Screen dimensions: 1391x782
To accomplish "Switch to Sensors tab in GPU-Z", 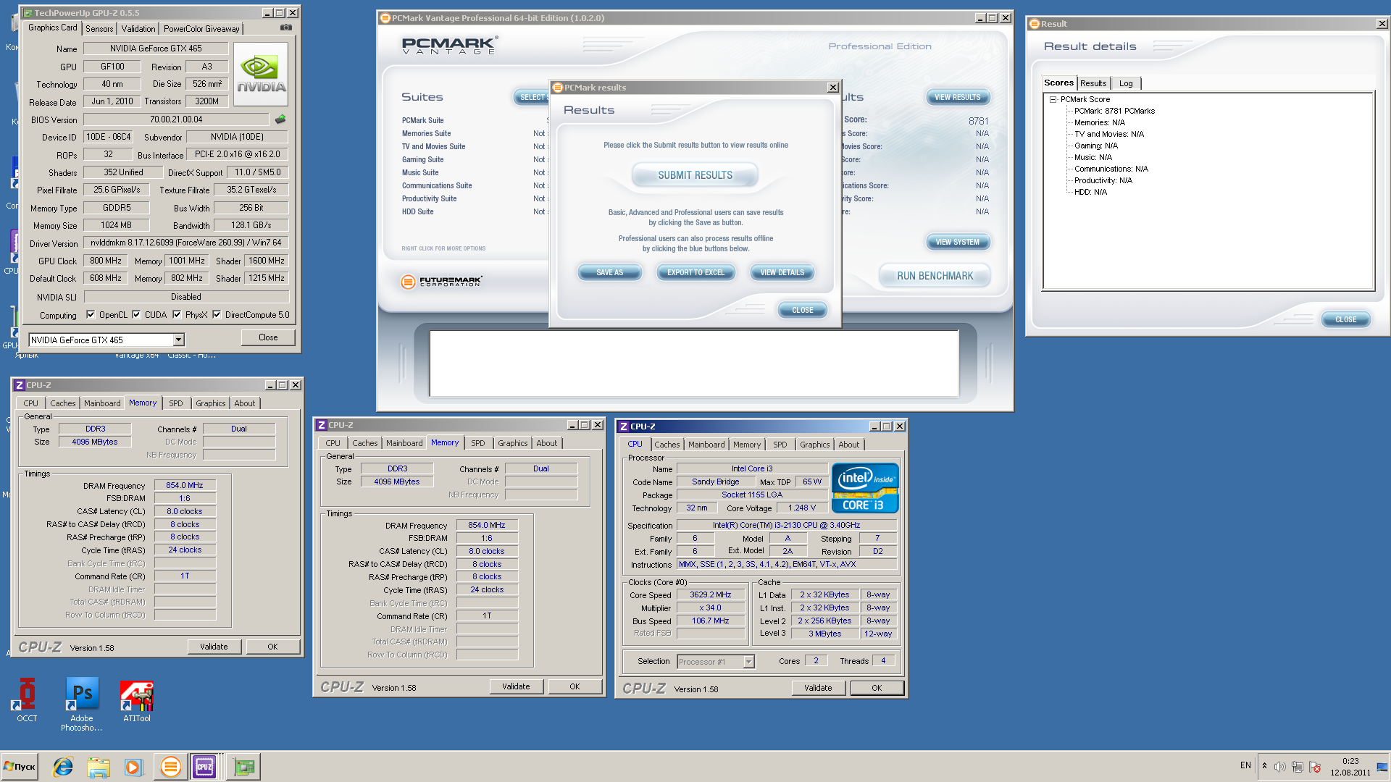I will (x=99, y=29).
